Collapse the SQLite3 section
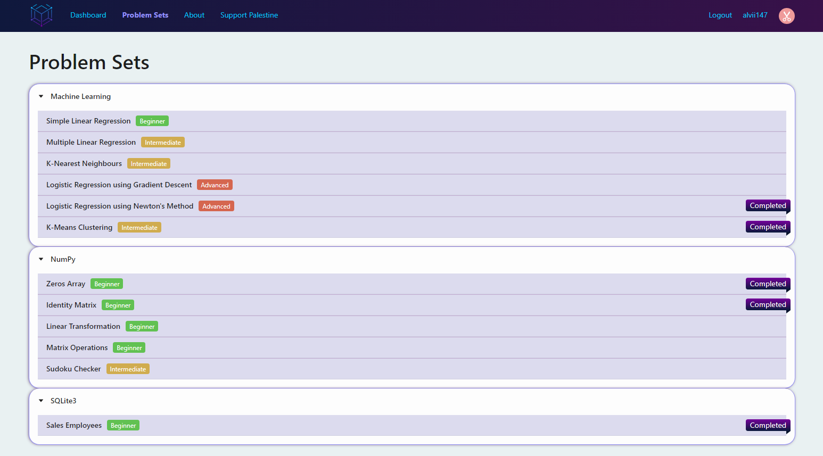 click(41, 401)
